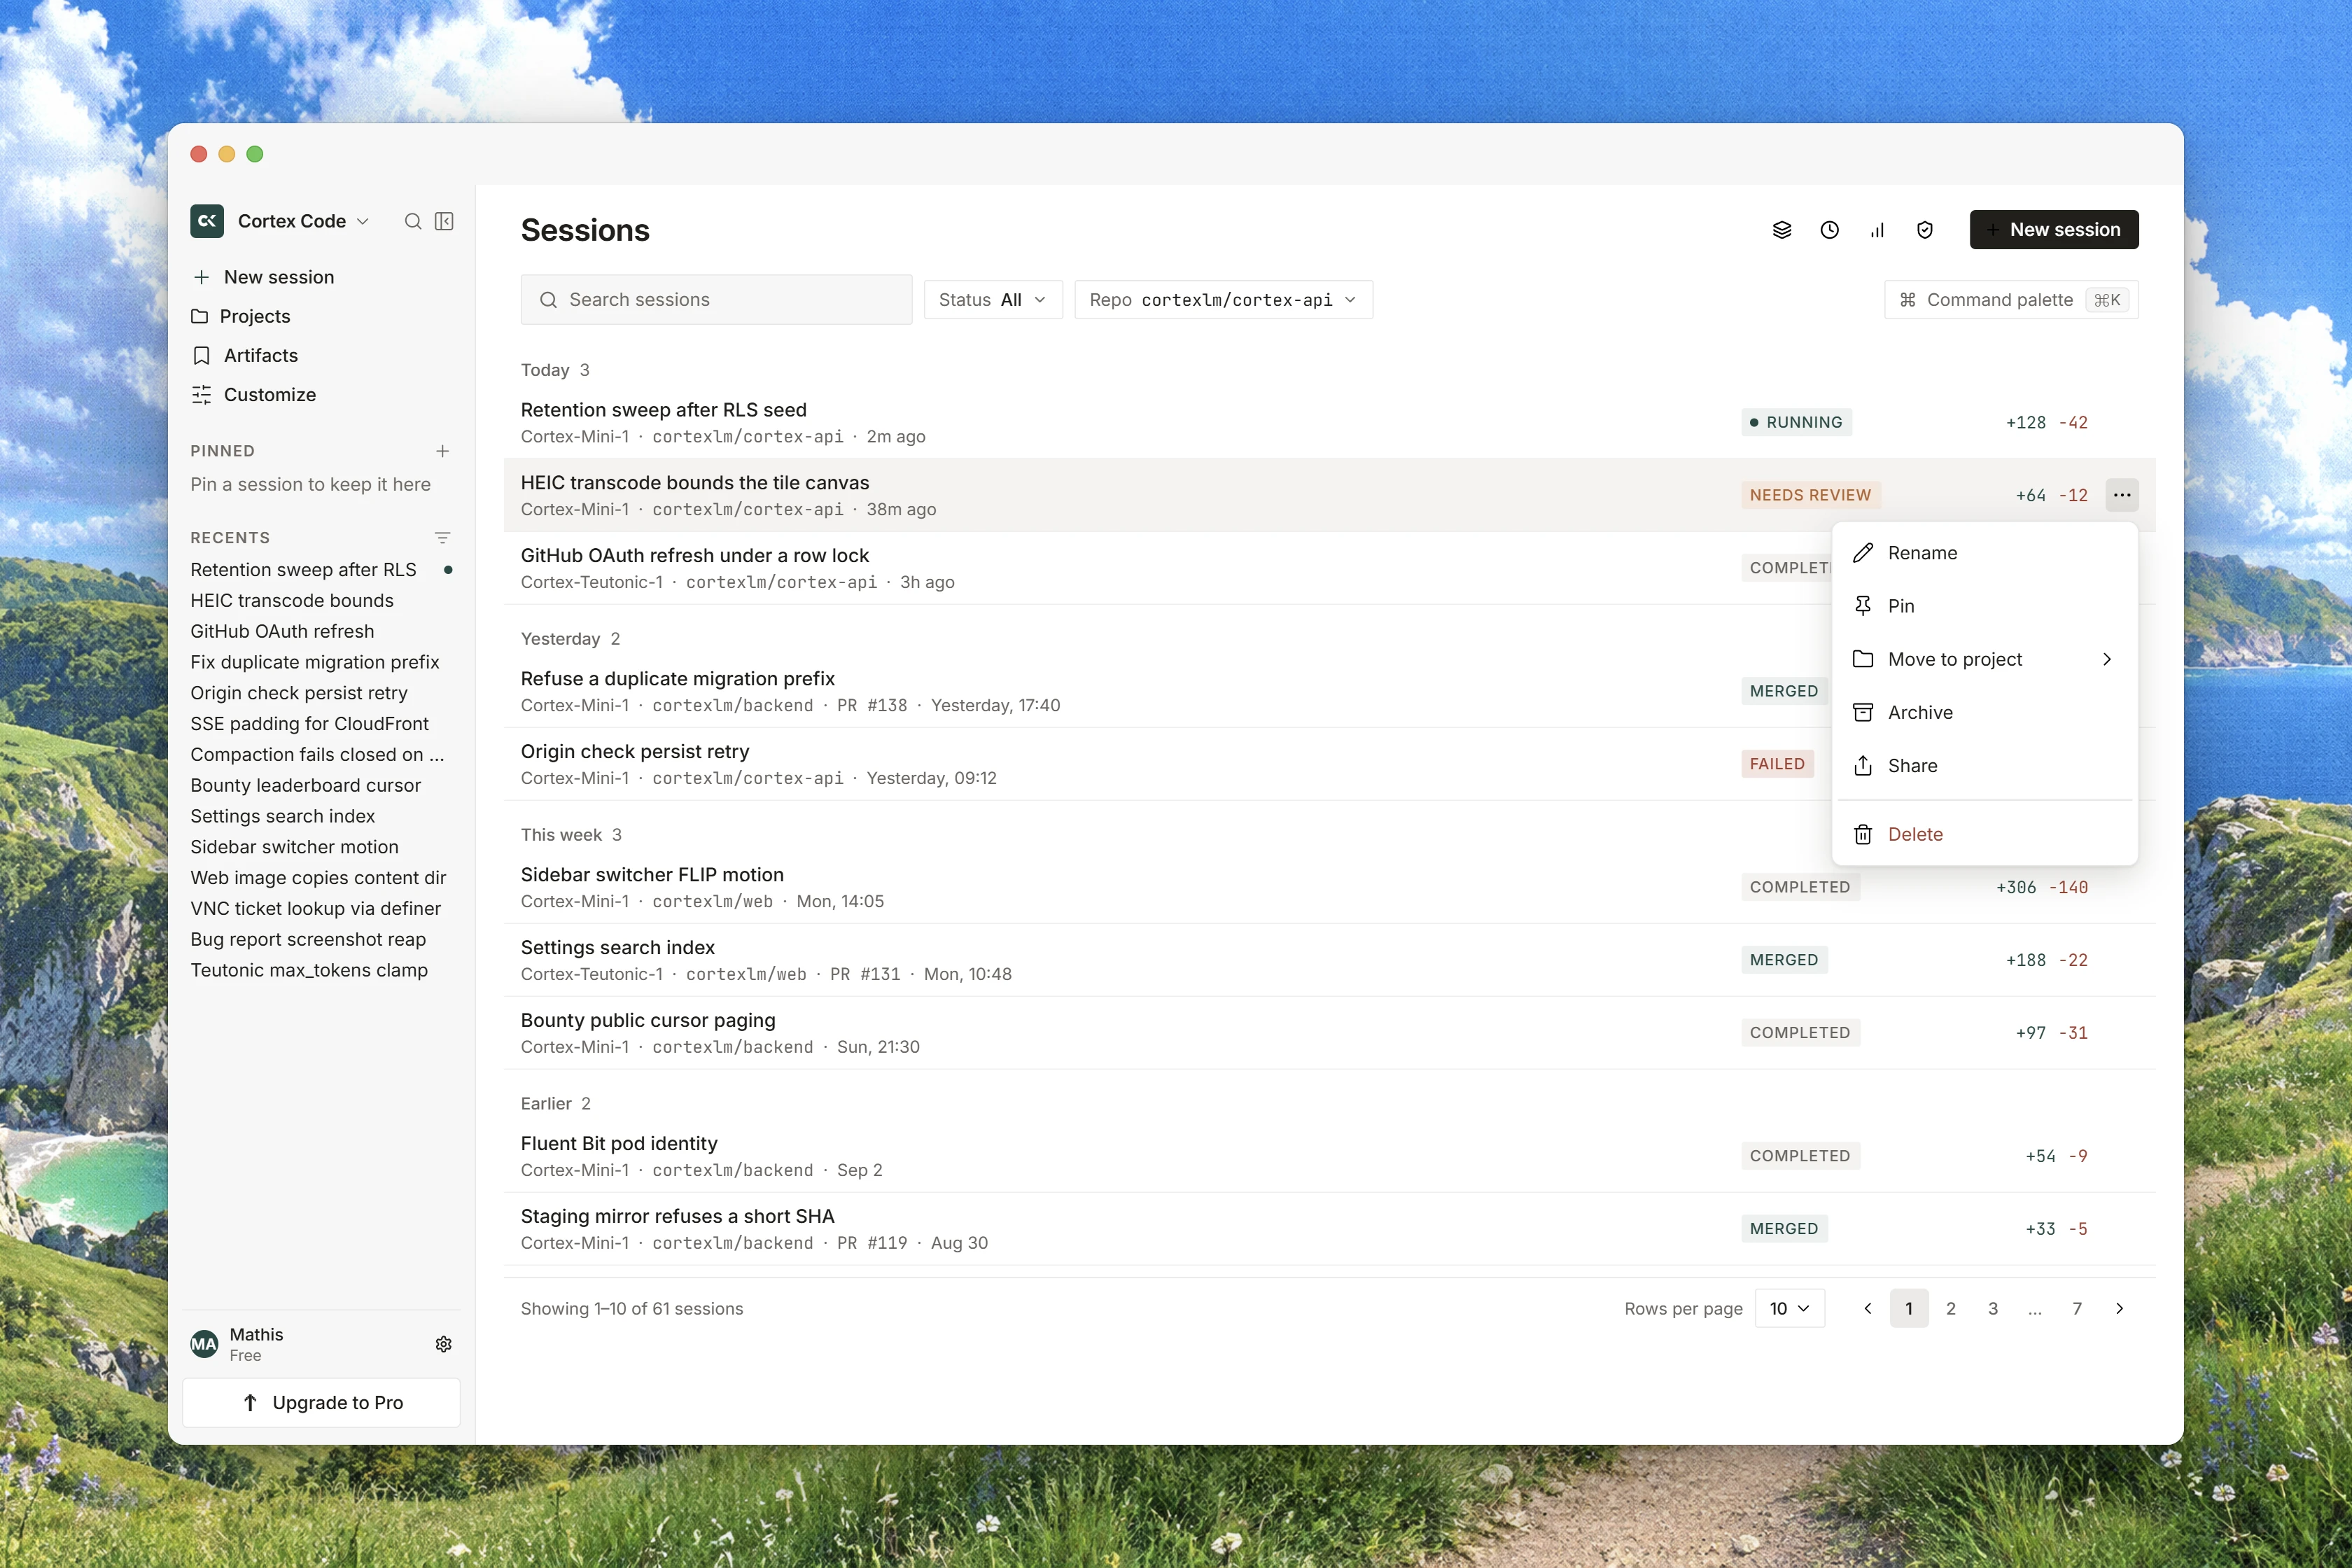Start a New session from the sidebar

coord(320,277)
